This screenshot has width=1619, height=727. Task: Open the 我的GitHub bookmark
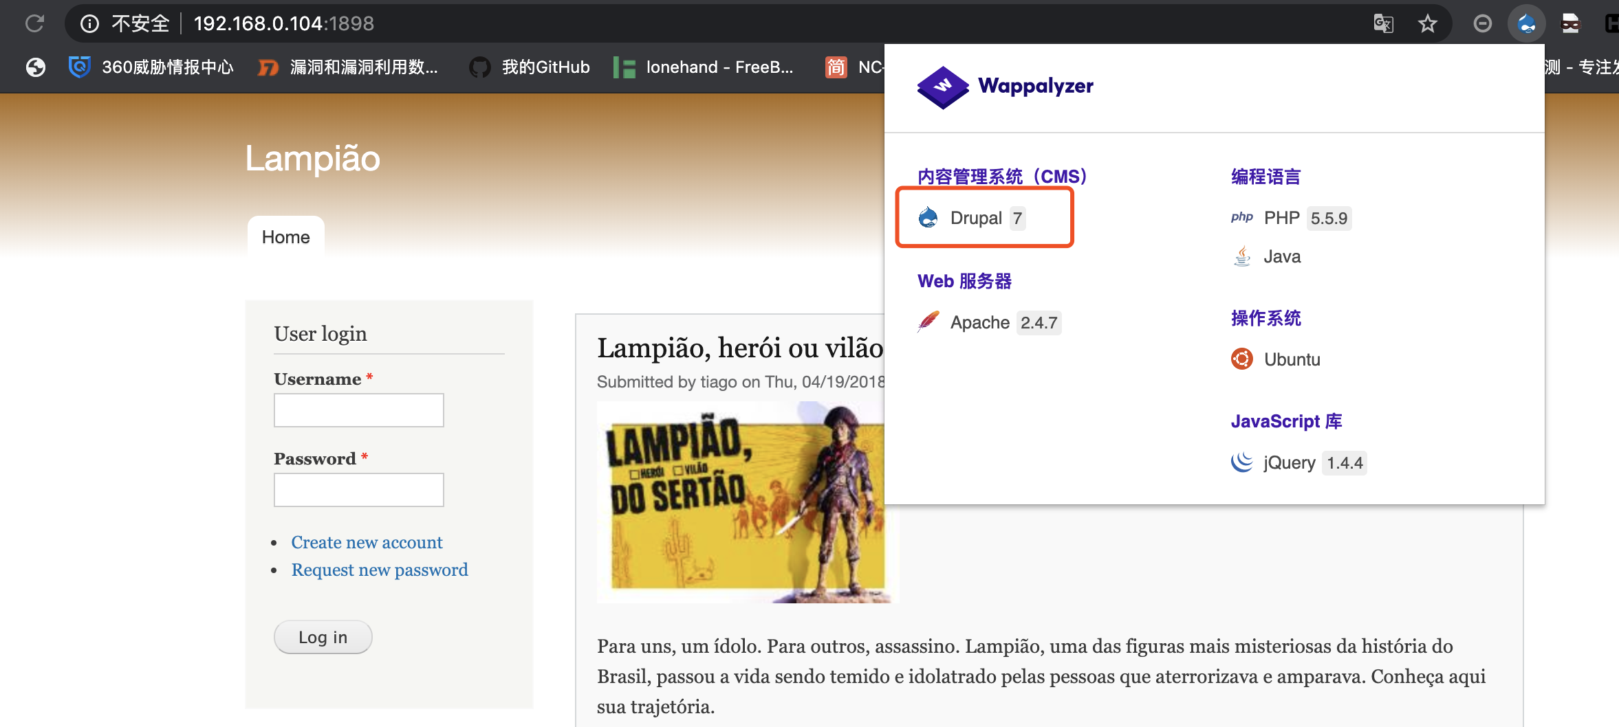(x=530, y=67)
